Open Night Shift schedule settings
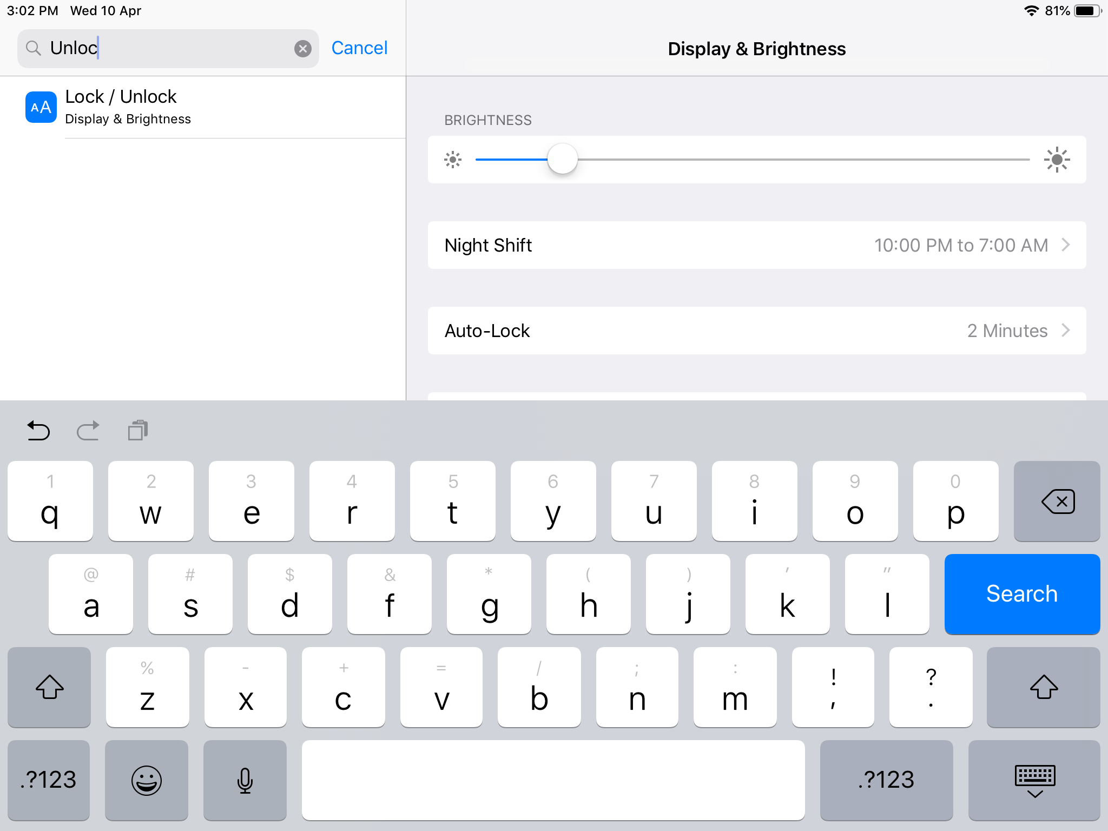The width and height of the screenshot is (1108, 831). point(756,245)
